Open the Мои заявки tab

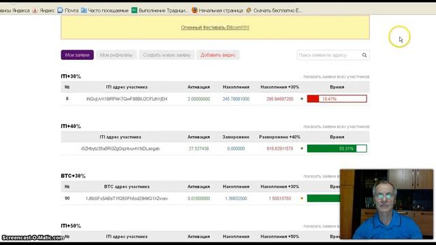pos(77,55)
